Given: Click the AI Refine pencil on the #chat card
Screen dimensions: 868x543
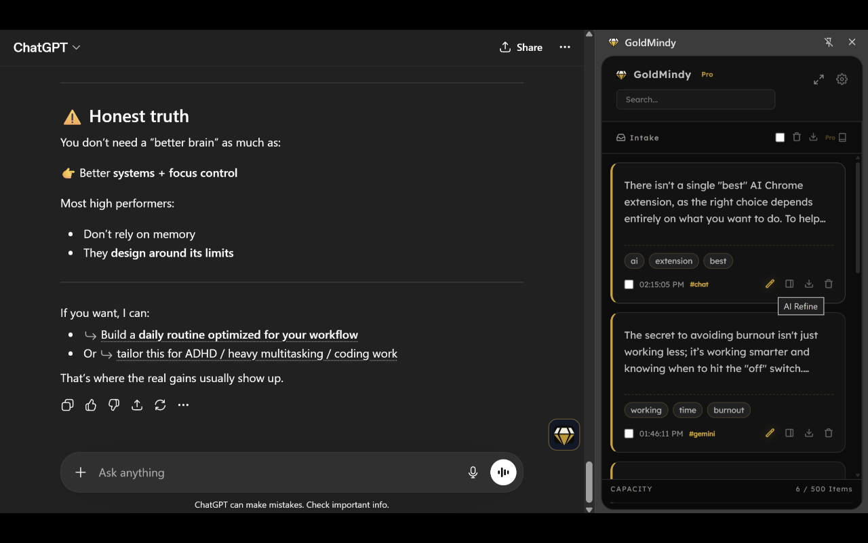Looking at the screenshot, I should point(770,284).
